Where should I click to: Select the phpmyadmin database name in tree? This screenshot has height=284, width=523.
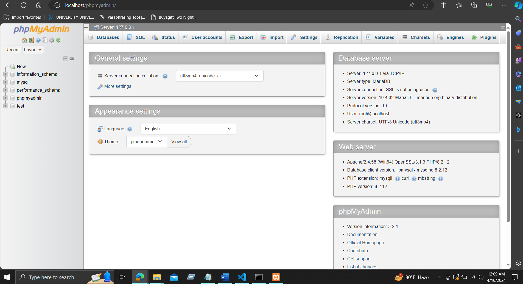(x=30, y=98)
